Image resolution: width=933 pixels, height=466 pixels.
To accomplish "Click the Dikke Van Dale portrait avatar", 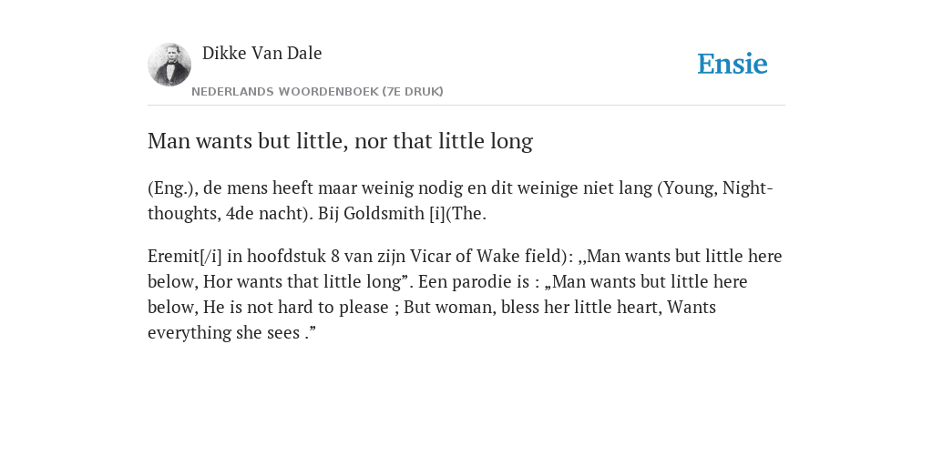I will click(169, 65).
